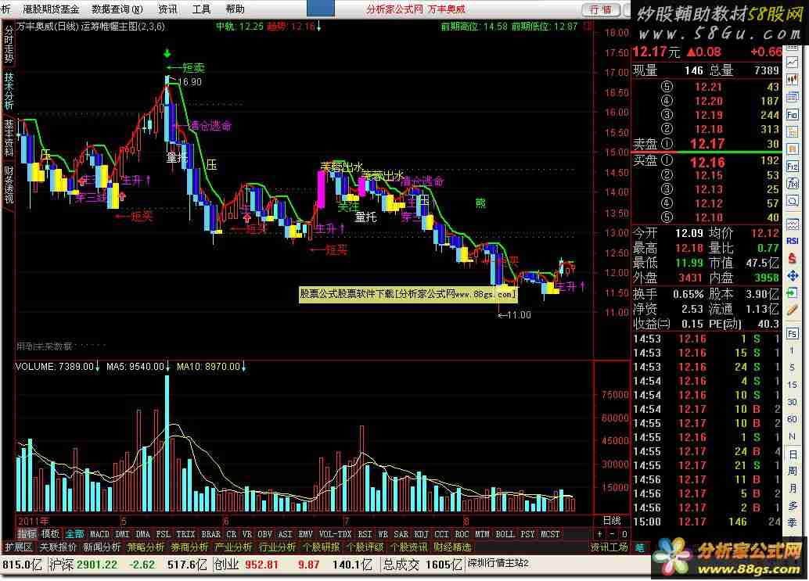Switch to 分时走势 side tab
This screenshot has width=809, height=581.
pos(9,45)
